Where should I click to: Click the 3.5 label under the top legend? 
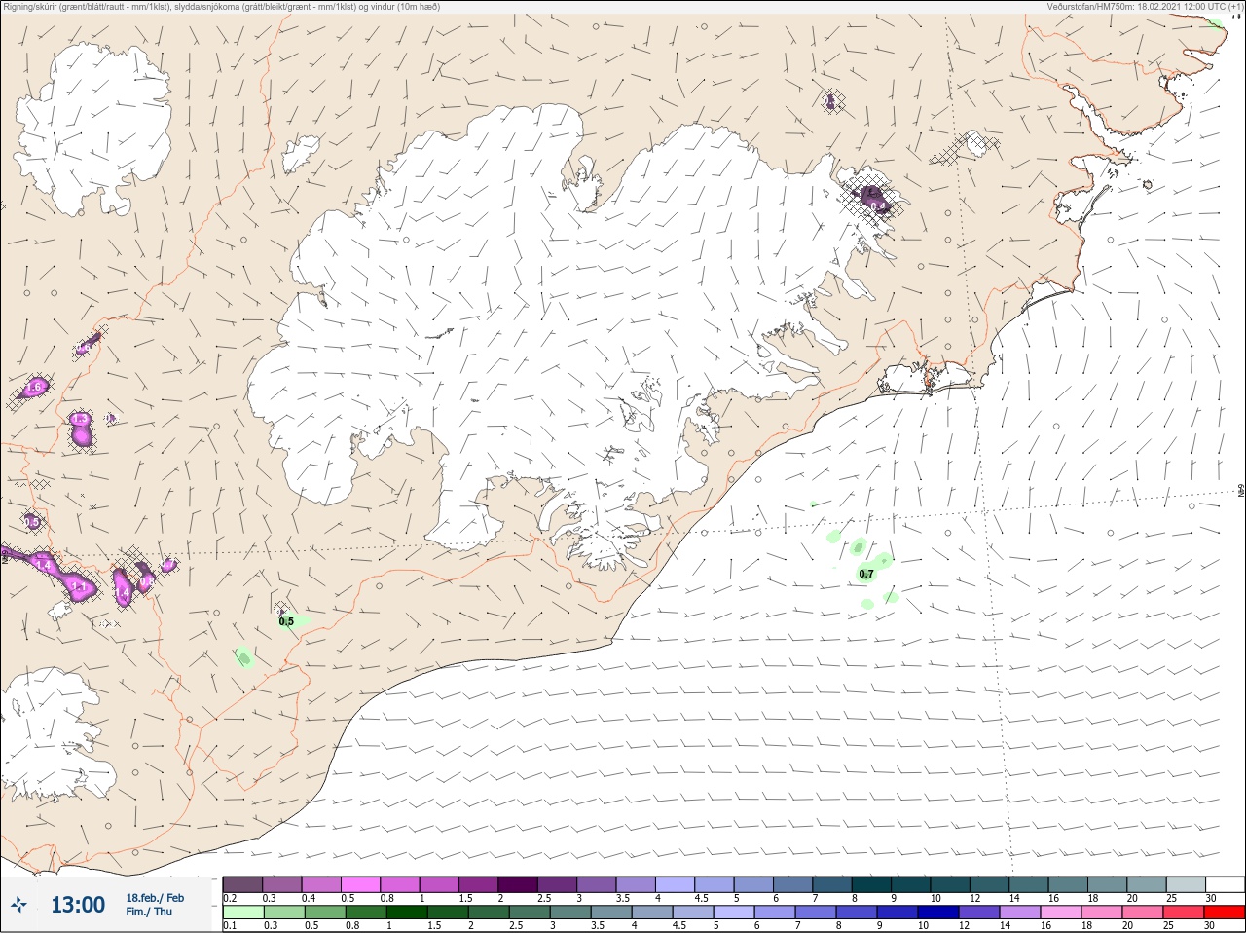pos(623,898)
